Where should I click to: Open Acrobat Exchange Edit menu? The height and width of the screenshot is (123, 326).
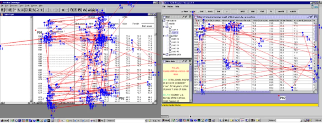tap(7, 6)
